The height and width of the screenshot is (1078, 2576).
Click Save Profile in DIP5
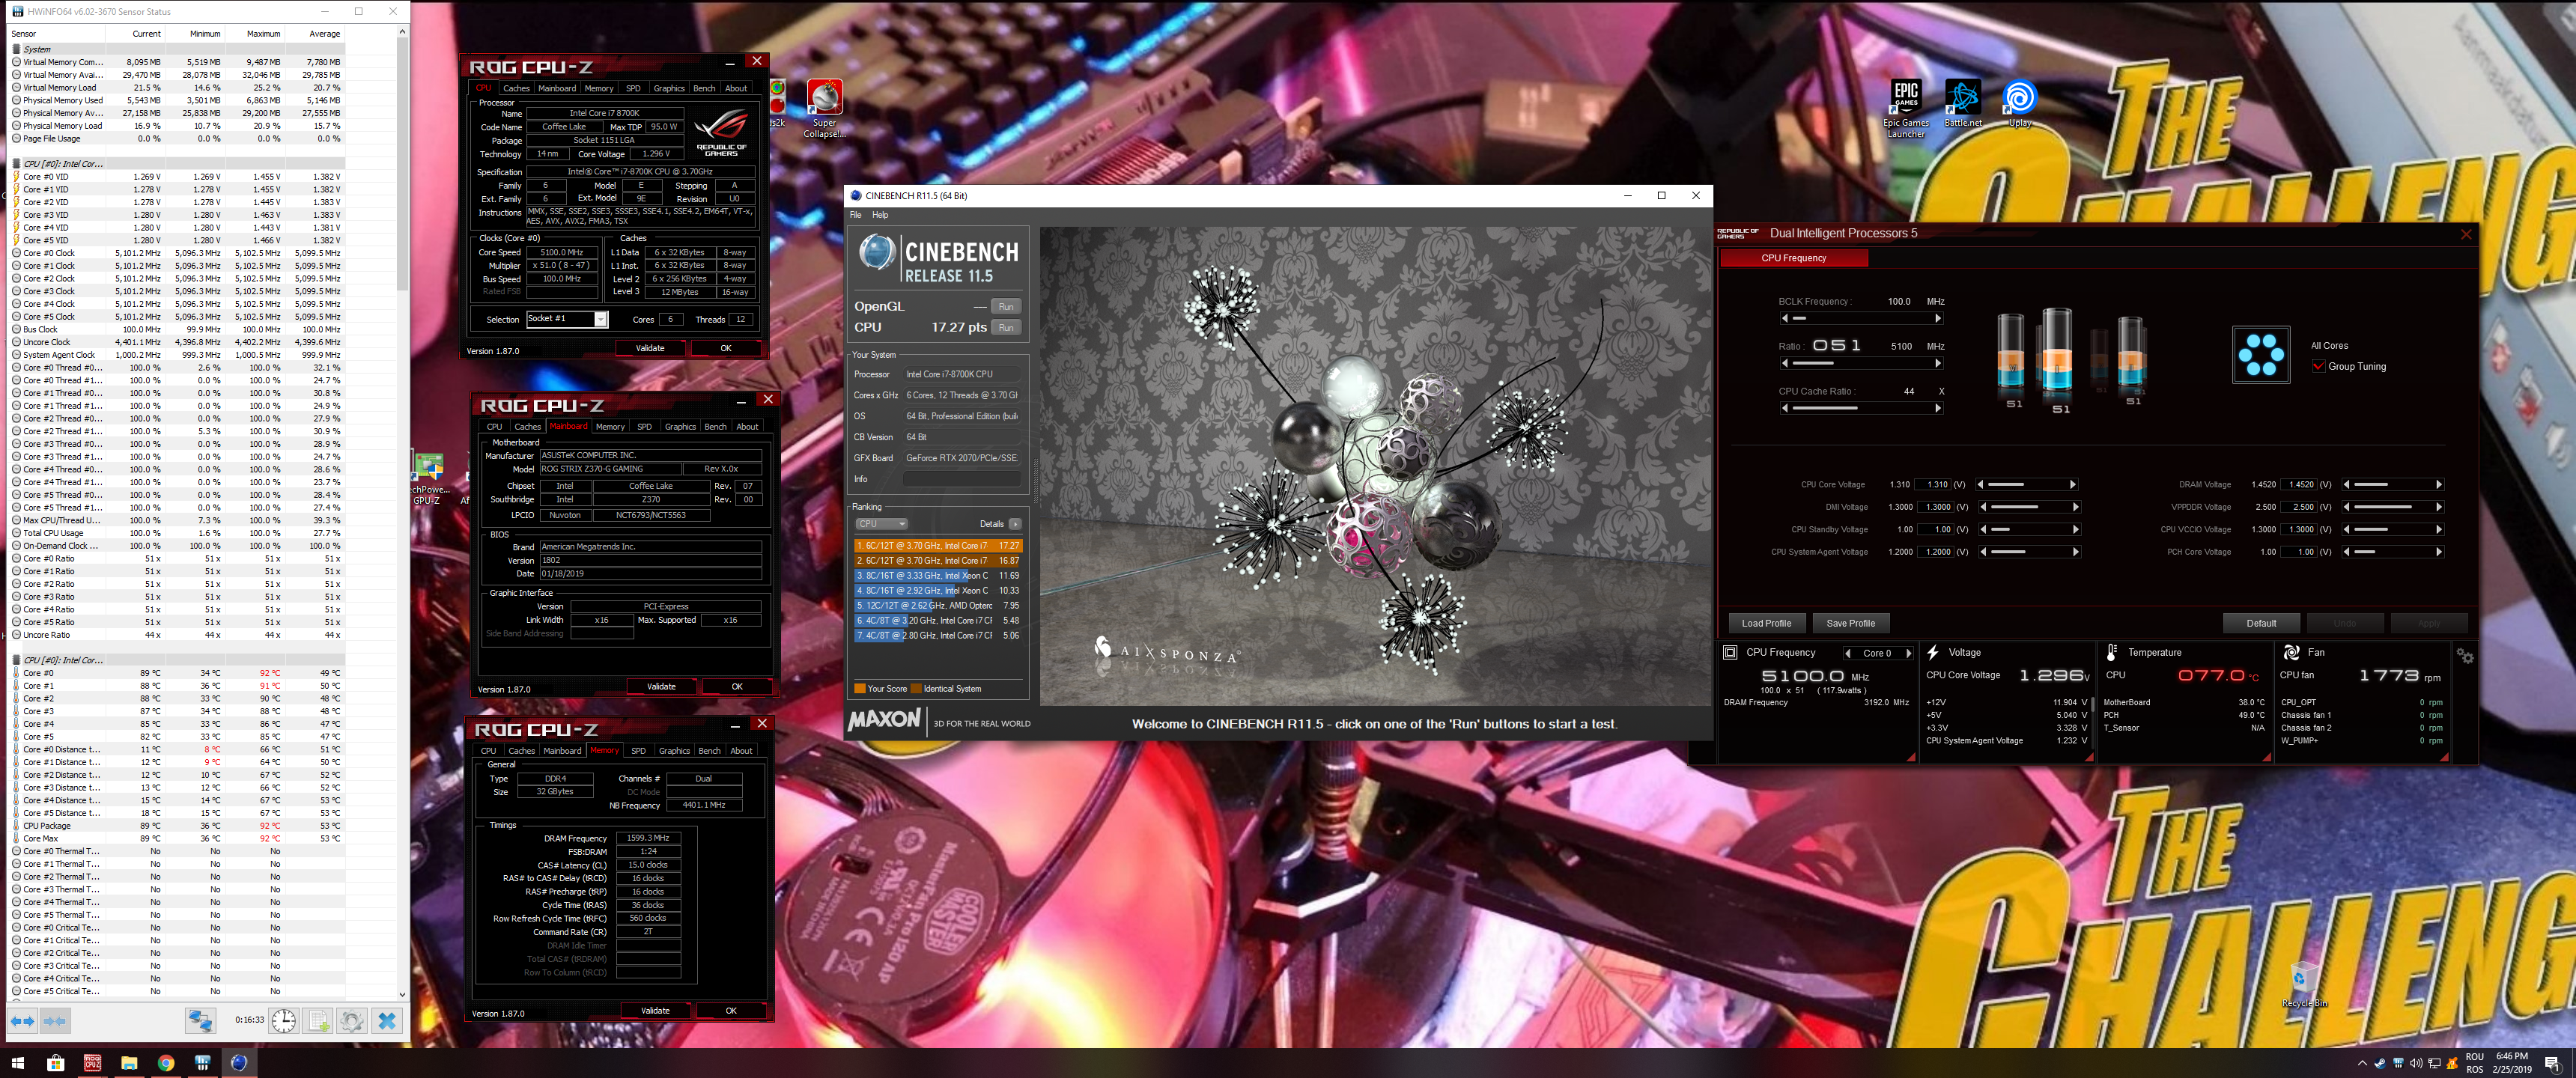pos(1850,623)
